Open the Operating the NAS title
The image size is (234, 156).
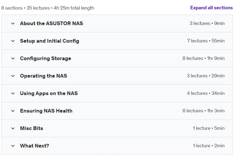click(x=44, y=76)
